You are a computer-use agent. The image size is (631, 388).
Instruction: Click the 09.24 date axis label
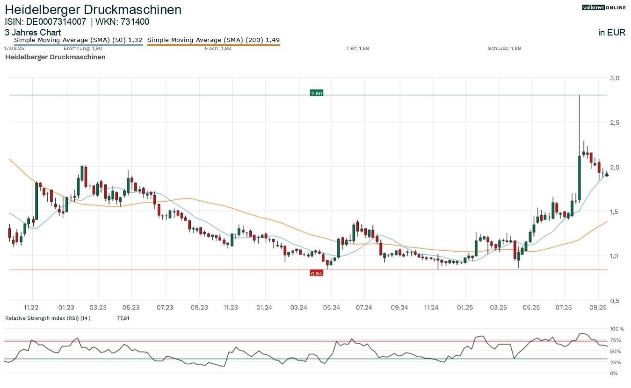pos(399,307)
